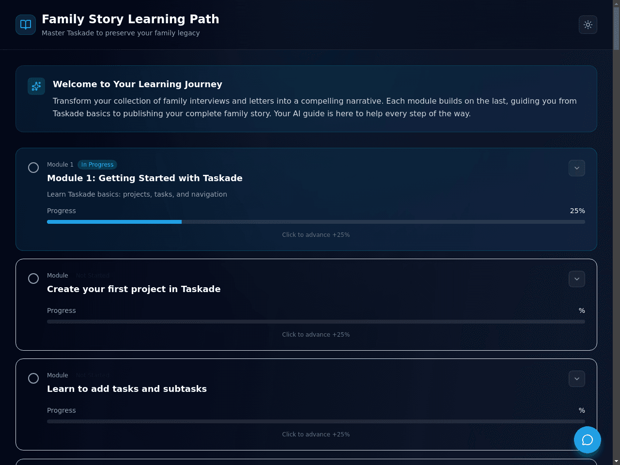Click the Create your first project progress bar

click(316, 322)
